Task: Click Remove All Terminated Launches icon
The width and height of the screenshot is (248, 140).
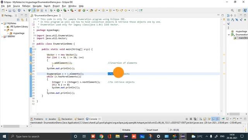Action: (x=195, y=119)
